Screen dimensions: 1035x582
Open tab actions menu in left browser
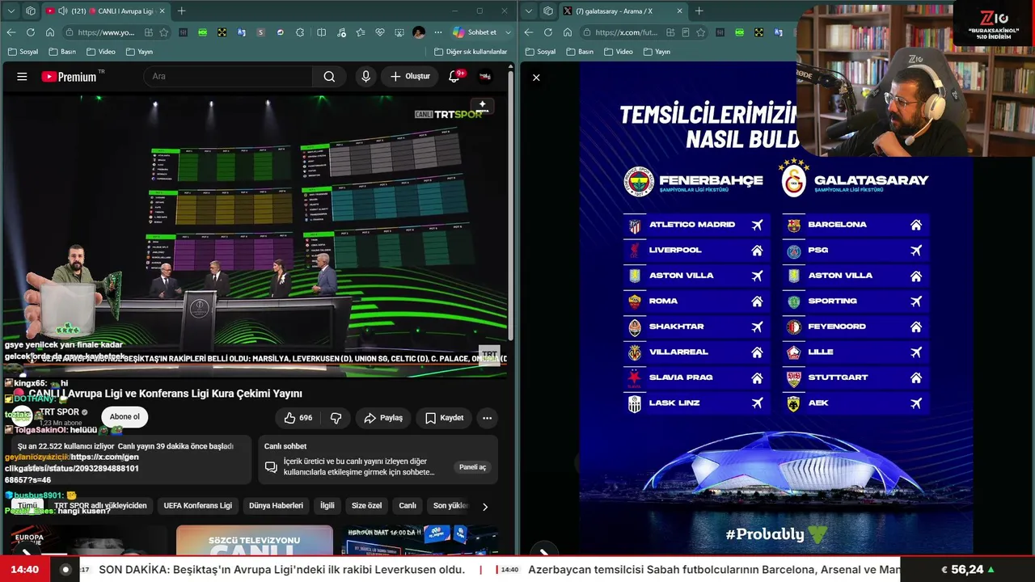11,11
